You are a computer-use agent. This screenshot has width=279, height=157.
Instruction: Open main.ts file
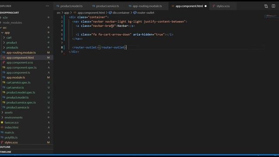point(9,133)
